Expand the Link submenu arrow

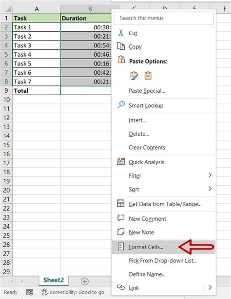coord(210,287)
